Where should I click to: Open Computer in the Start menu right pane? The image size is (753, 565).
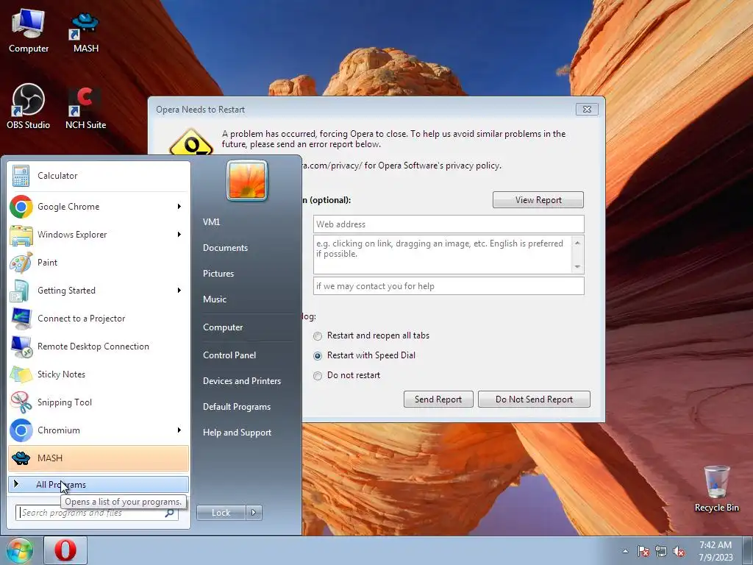tap(223, 327)
